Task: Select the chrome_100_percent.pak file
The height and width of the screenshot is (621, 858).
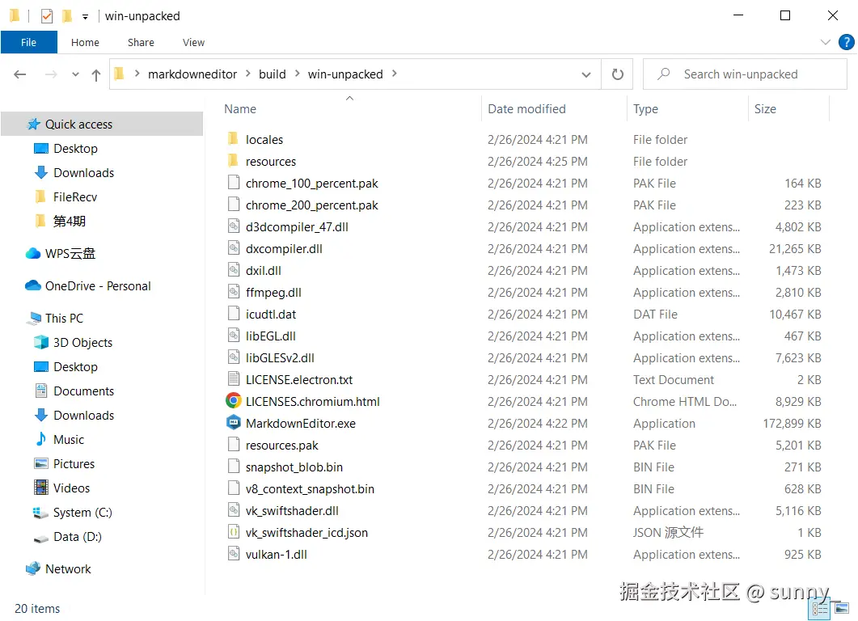Action: [x=311, y=184]
